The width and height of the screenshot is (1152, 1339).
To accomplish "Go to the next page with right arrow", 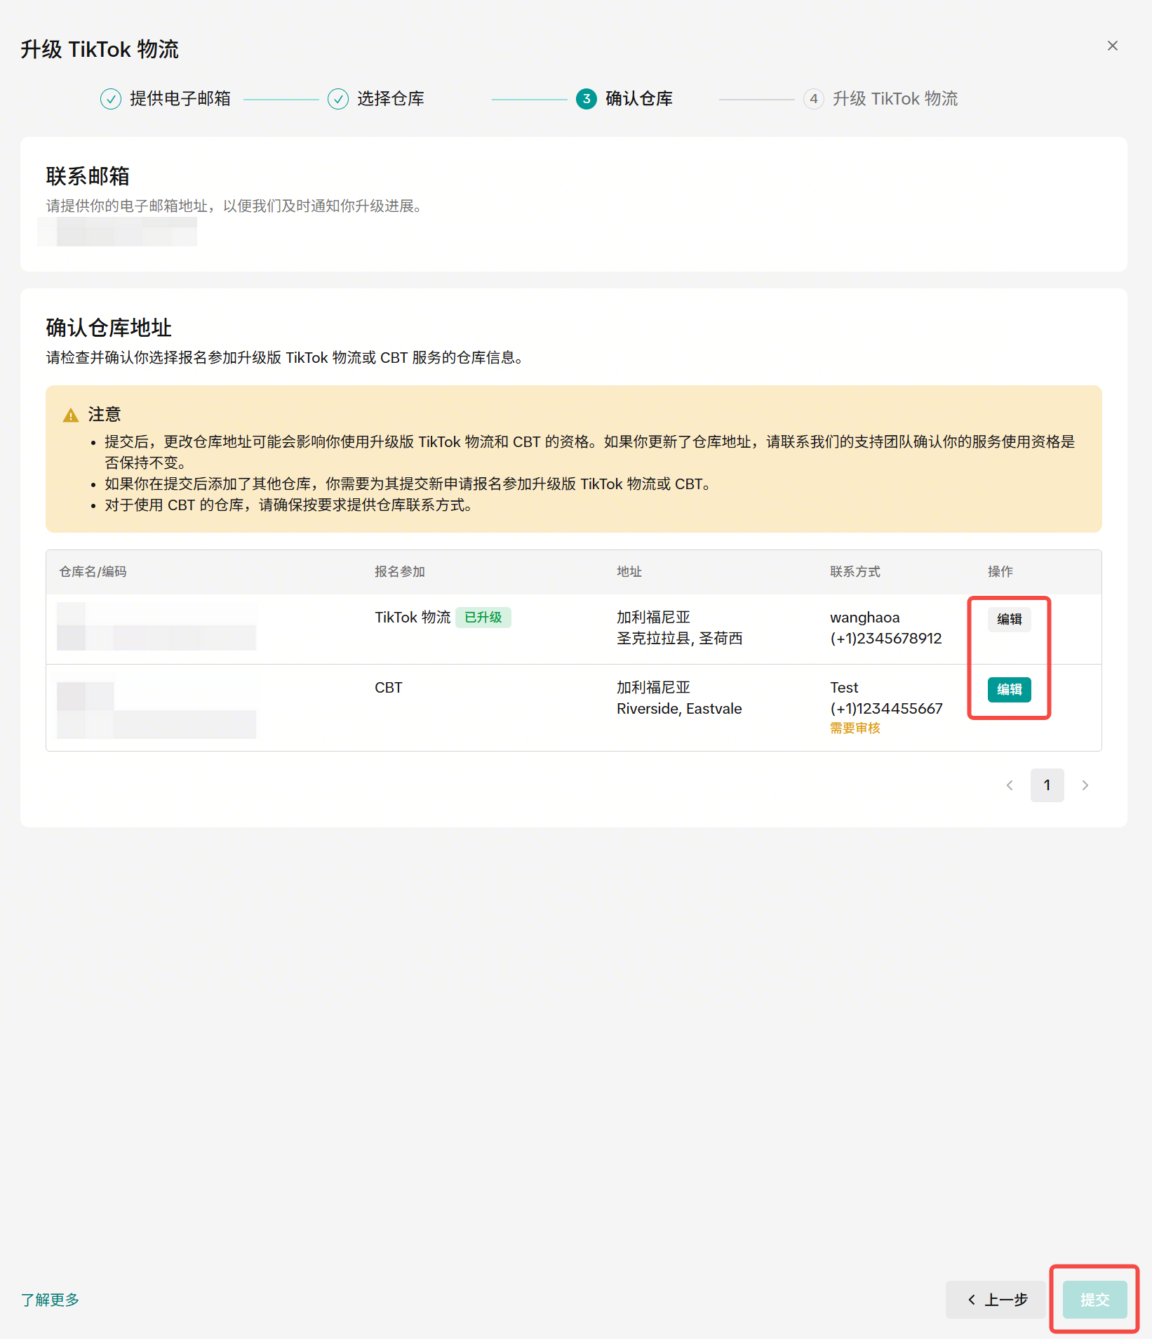I will [x=1085, y=785].
